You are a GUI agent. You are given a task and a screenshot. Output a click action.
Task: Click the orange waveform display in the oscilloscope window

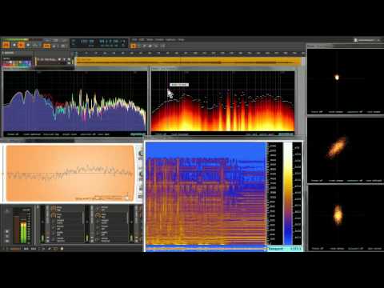pos(70,173)
